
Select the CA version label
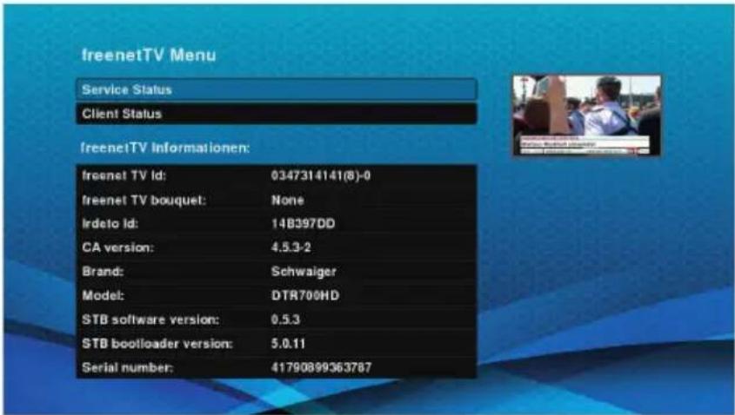pos(117,248)
